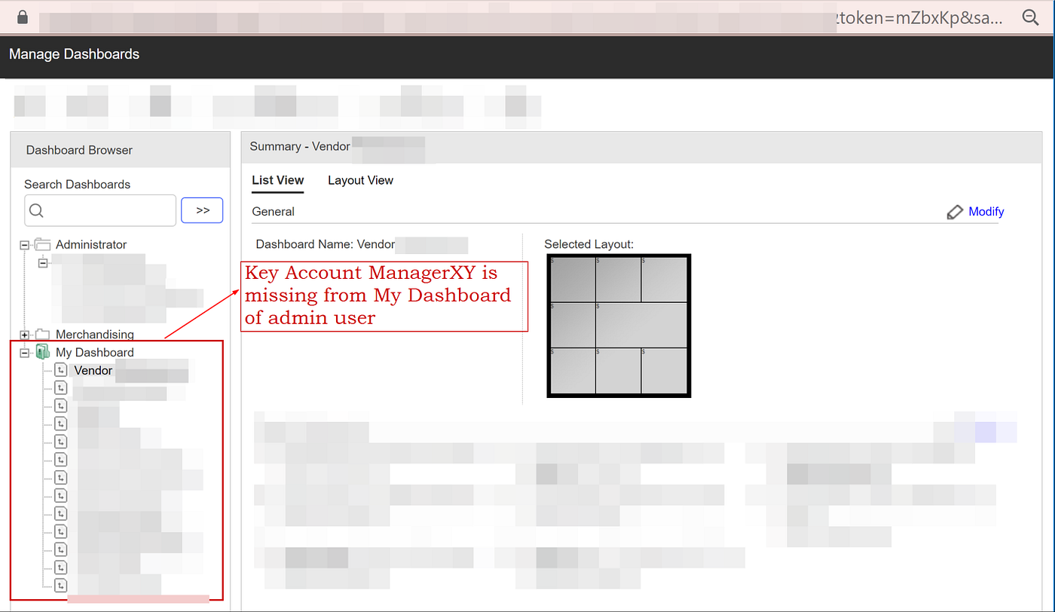This screenshot has width=1055, height=612.
Task: Click the Selected Layout thumbnail preview
Action: [618, 325]
